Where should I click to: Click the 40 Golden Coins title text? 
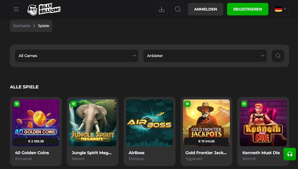[32, 153]
